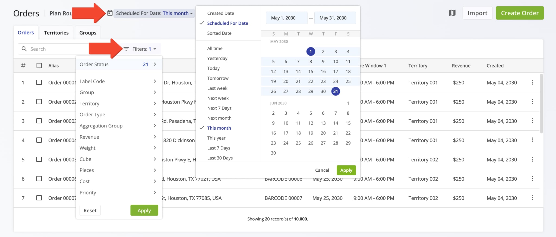This screenshot has width=556, height=237.
Task: Select the Orders tab
Action: pyautogui.click(x=26, y=33)
